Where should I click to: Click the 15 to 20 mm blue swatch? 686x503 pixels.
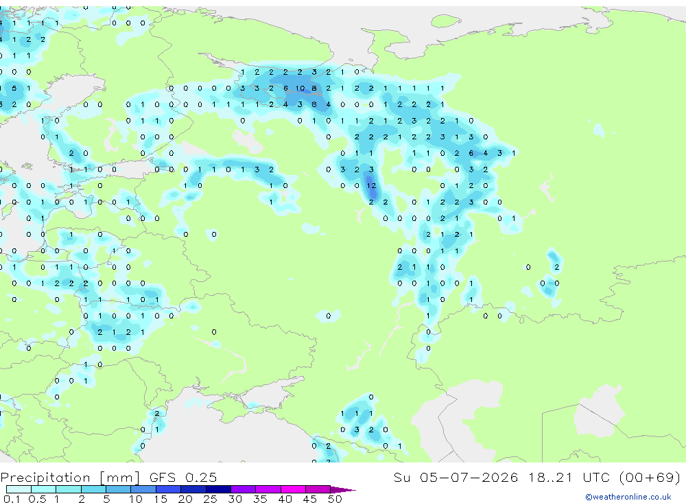point(169,489)
